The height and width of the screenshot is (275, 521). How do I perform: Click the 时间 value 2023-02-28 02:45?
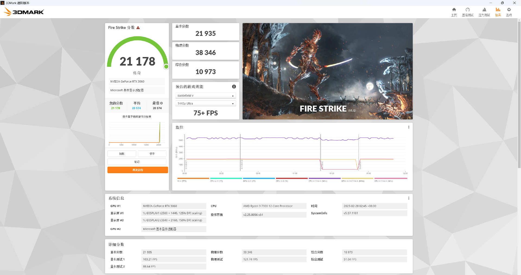point(374,206)
